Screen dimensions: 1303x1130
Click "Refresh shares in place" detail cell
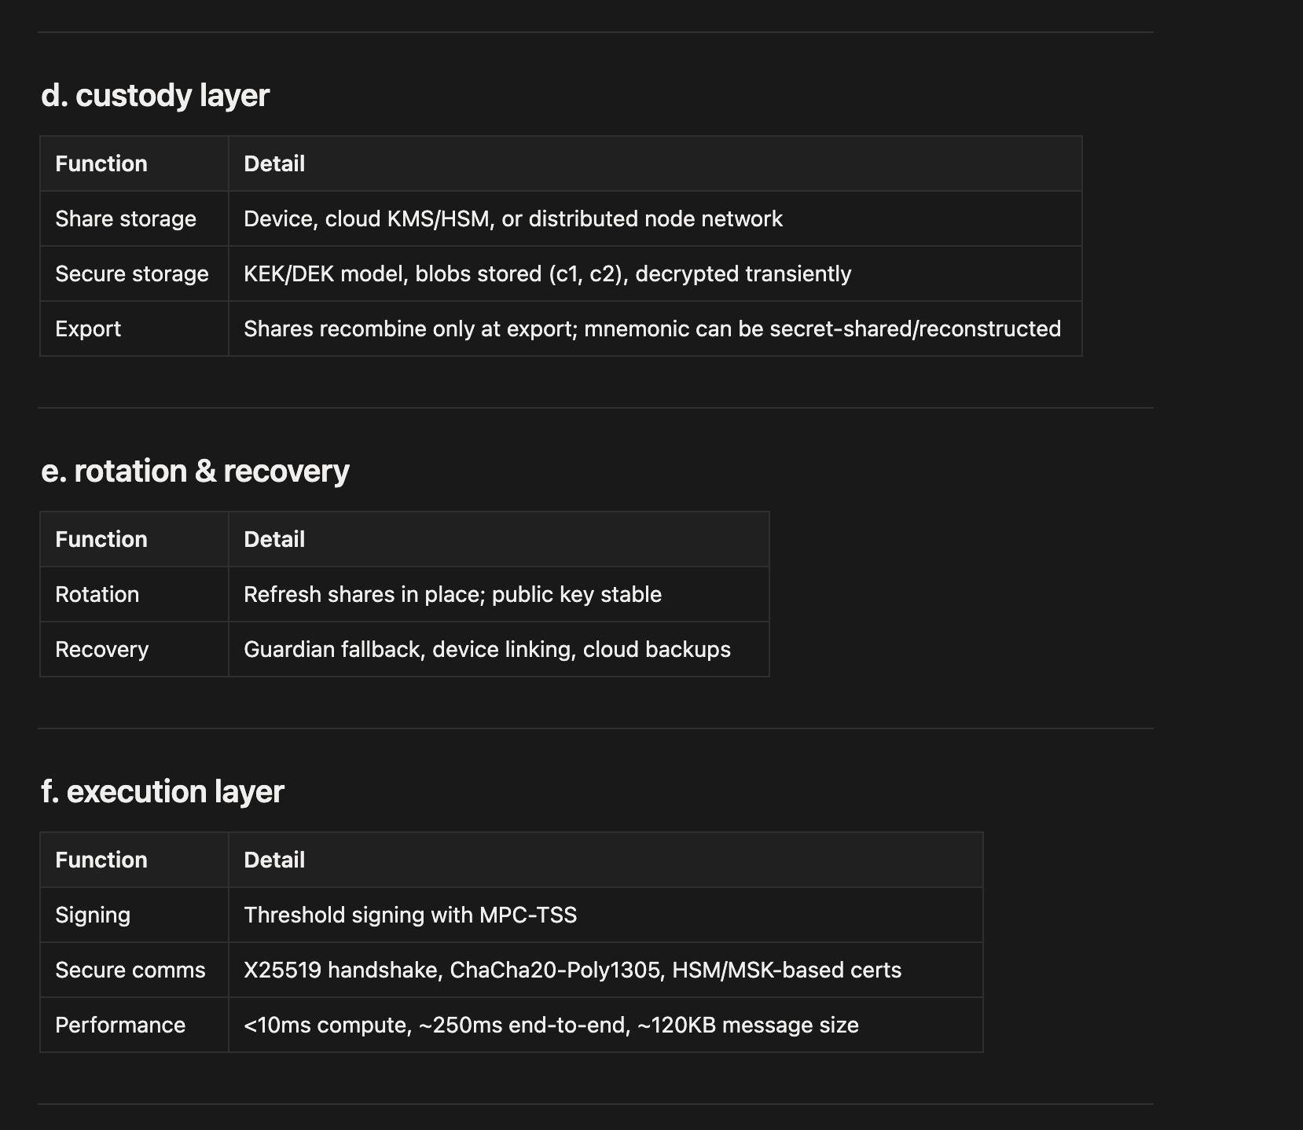point(452,594)
